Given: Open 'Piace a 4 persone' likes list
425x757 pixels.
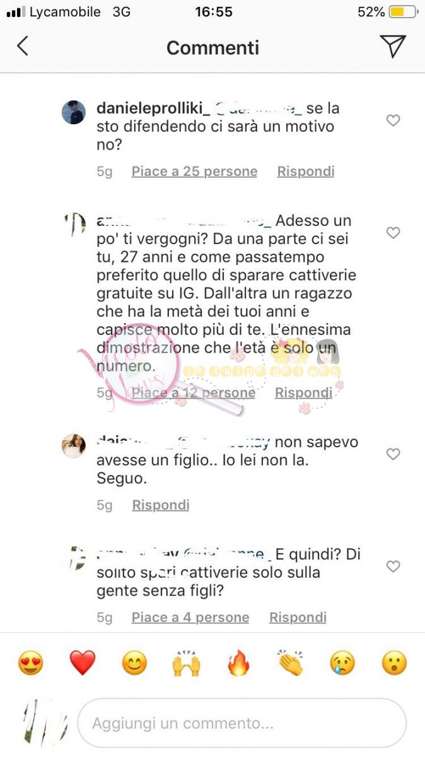Looking at the screenshot, I should click(x=190, y=618).
